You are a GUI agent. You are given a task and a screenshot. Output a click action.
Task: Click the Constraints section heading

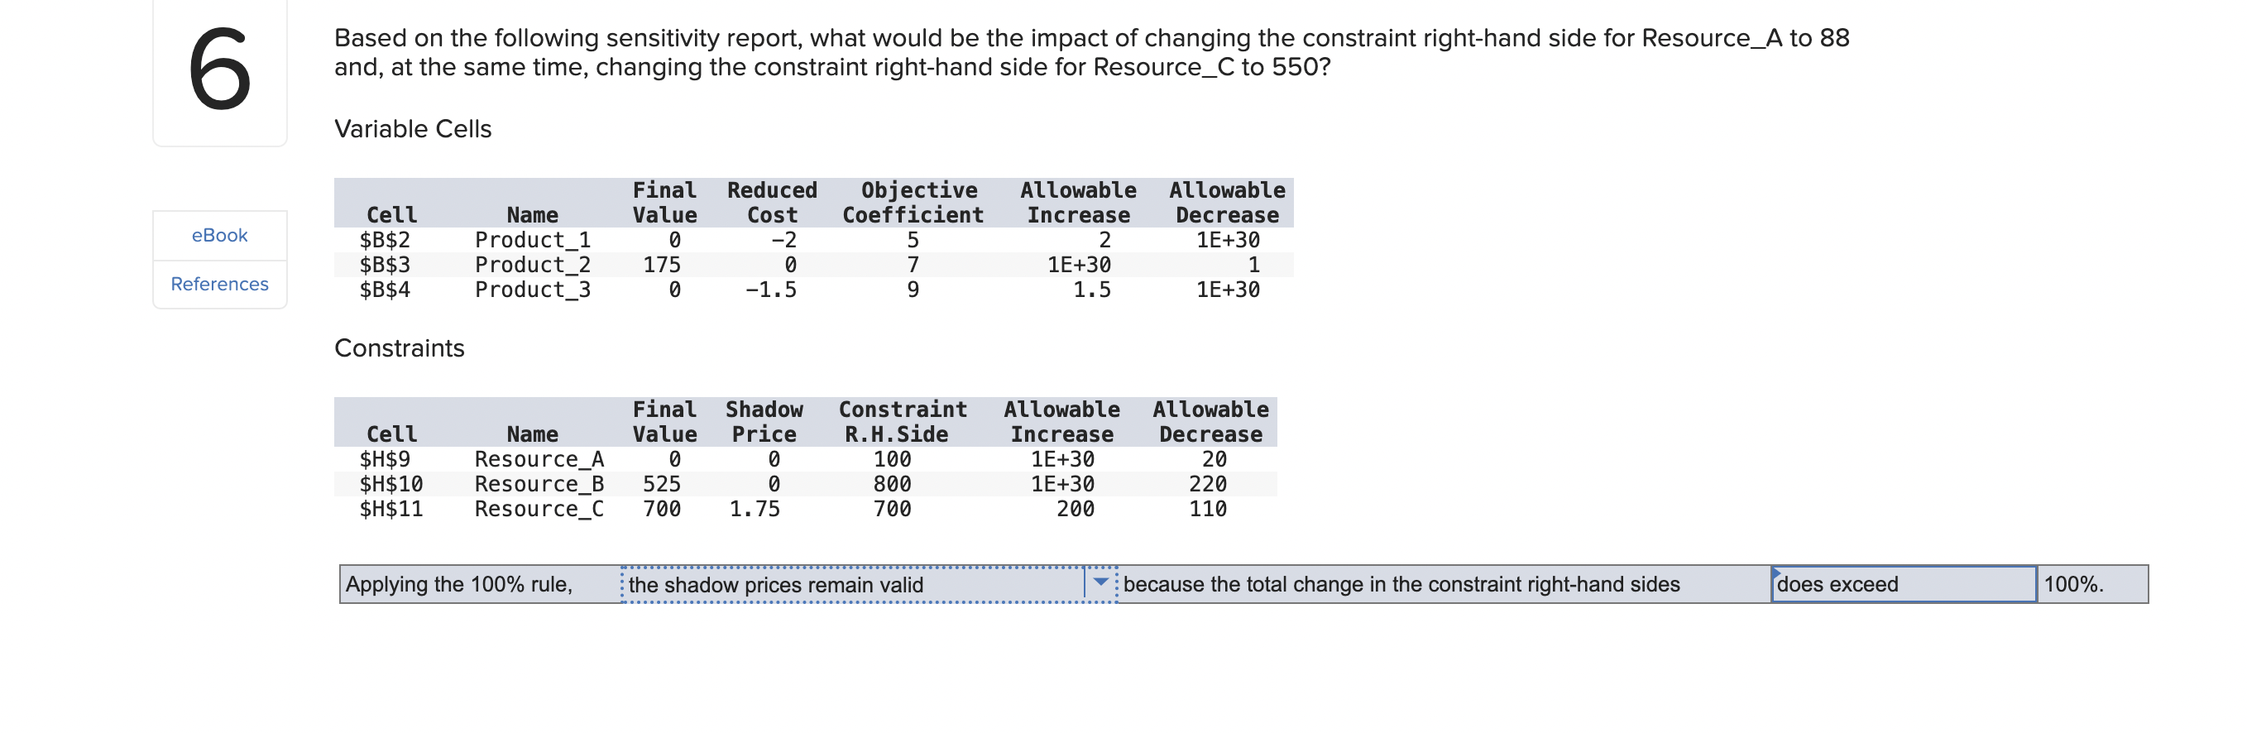pyautogui.click(x=400, y=347)
